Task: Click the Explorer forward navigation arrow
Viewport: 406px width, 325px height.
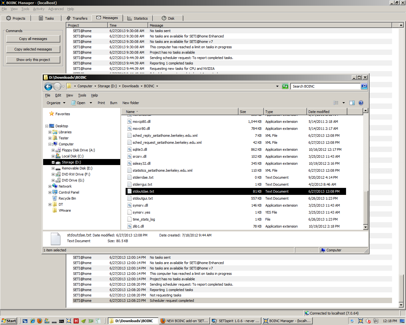Action: pos(57,86)
